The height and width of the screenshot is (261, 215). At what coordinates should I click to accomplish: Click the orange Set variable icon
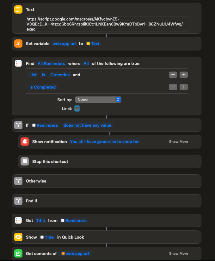tap(18, 44)
